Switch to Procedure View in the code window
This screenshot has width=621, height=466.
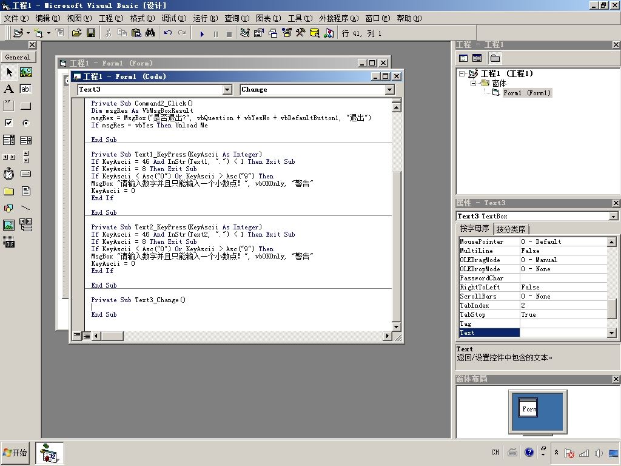click(77, 336)
